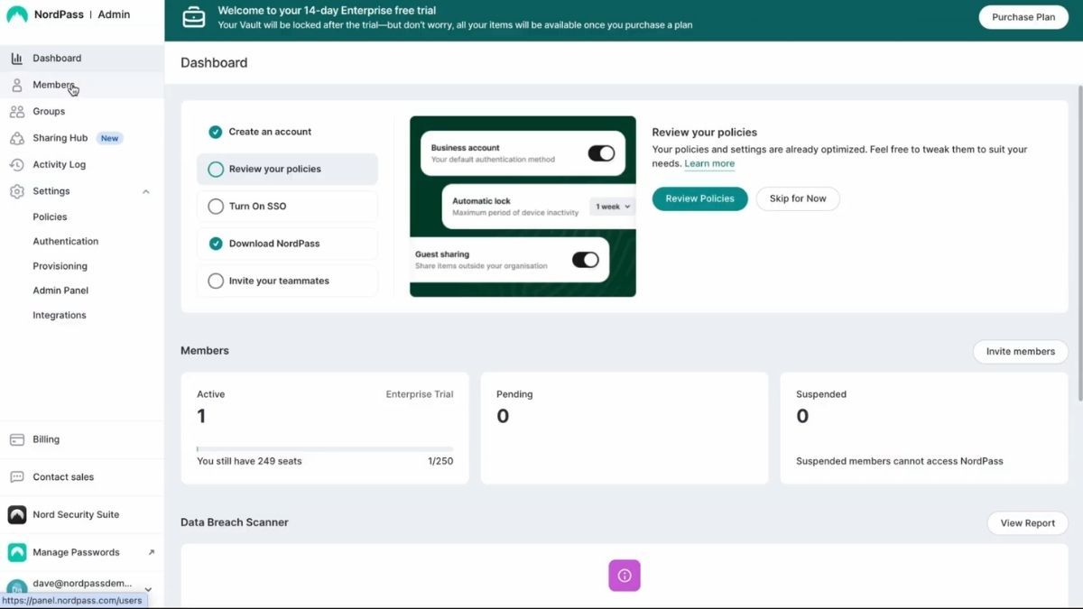Click the 1/250 seats text

440,461
